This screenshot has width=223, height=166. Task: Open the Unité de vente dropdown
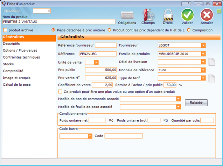tap(96, 62)
